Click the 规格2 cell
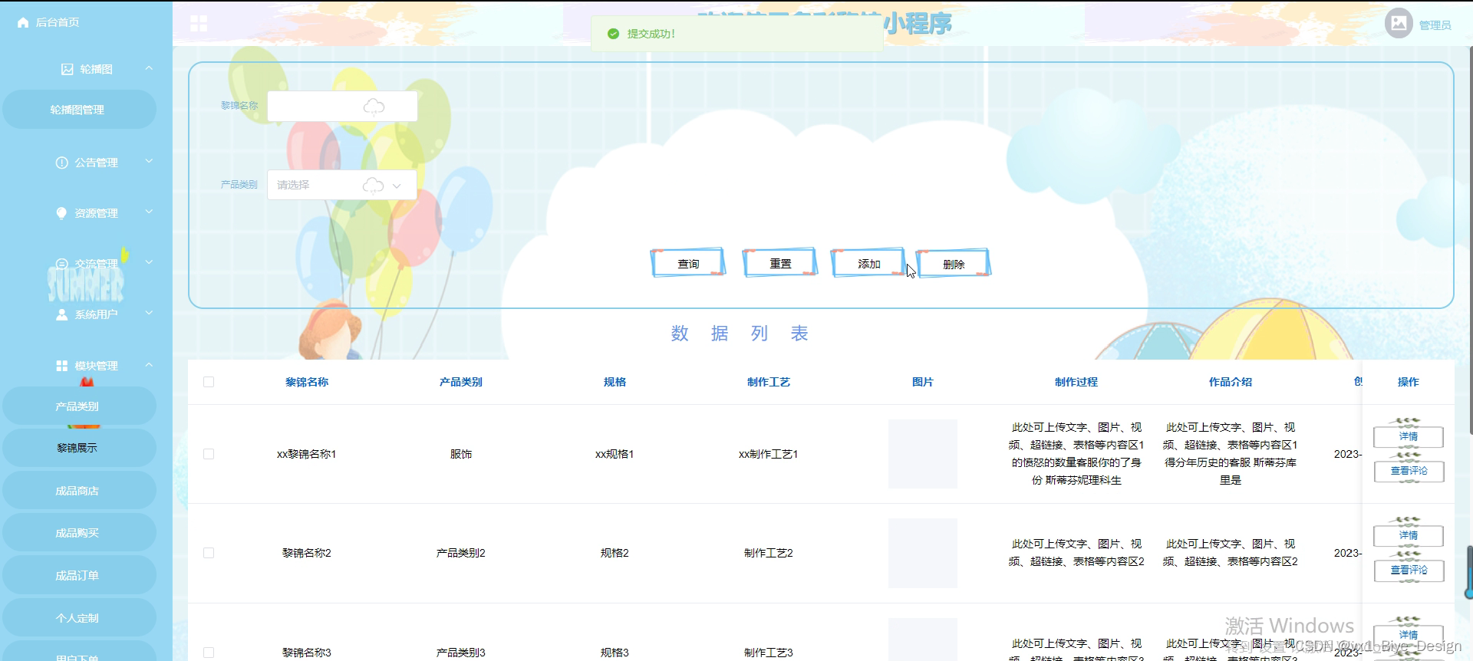 pos(615,553)
